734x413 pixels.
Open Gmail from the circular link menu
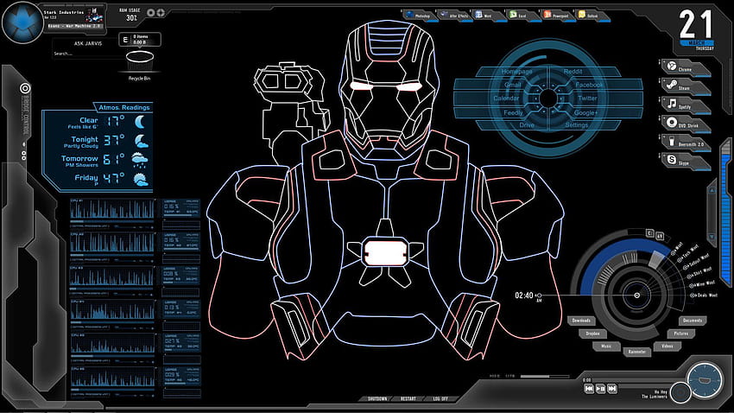click(513, 85)
